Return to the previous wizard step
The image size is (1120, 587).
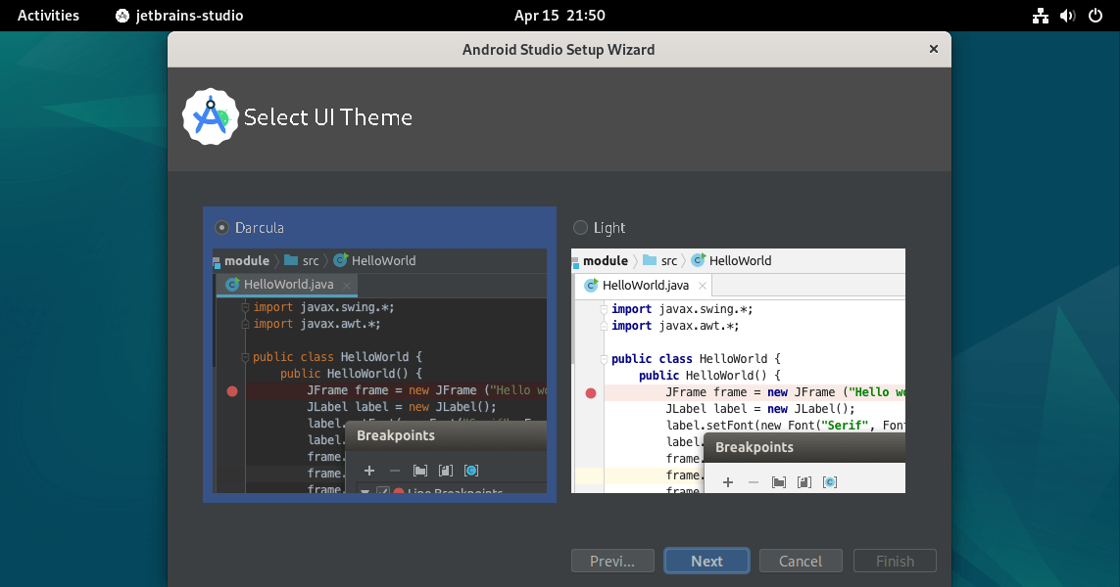tap(612, 561)
